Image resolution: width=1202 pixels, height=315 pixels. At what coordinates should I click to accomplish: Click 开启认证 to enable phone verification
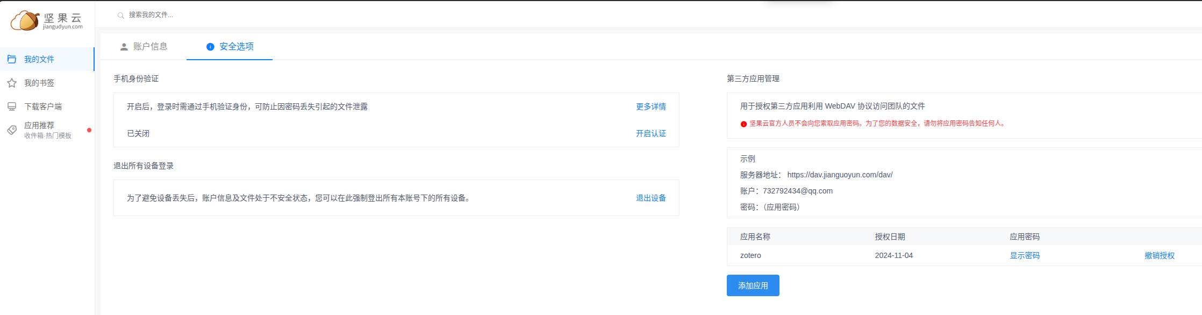[651, 133]
